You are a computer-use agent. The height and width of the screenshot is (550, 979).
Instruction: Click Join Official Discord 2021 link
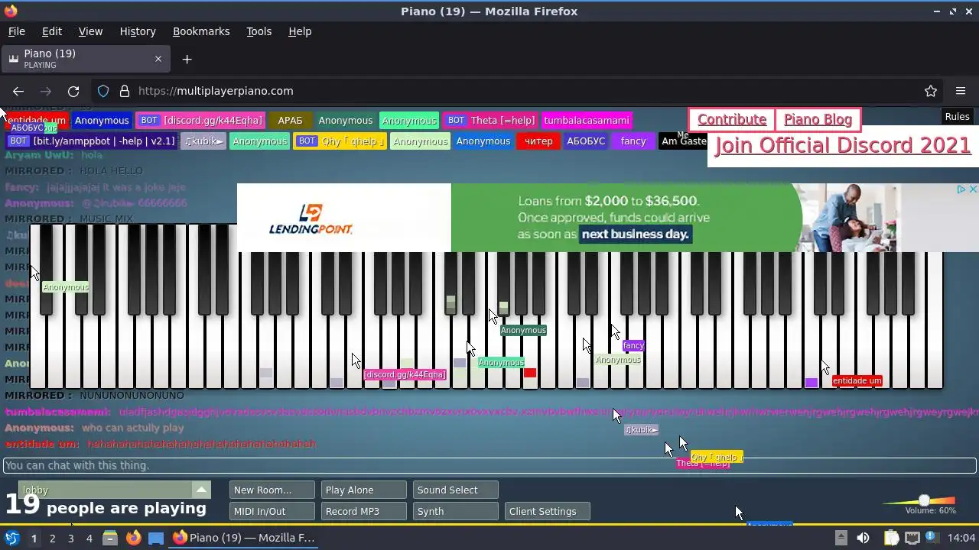pyautogui.click(x=843, y=145)
